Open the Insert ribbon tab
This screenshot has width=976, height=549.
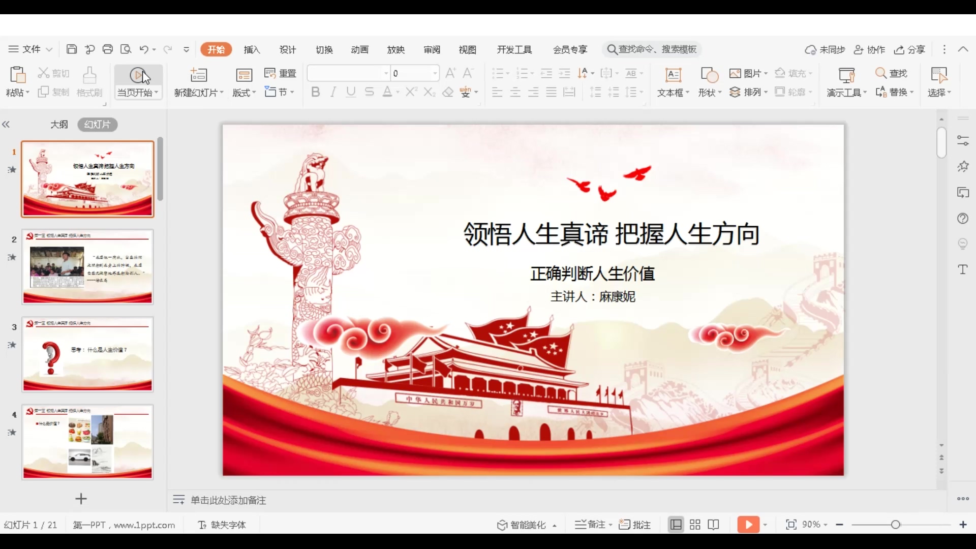252,49
